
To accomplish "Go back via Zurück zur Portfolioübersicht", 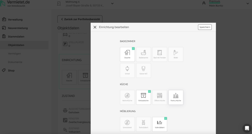I will click(80, 19).
